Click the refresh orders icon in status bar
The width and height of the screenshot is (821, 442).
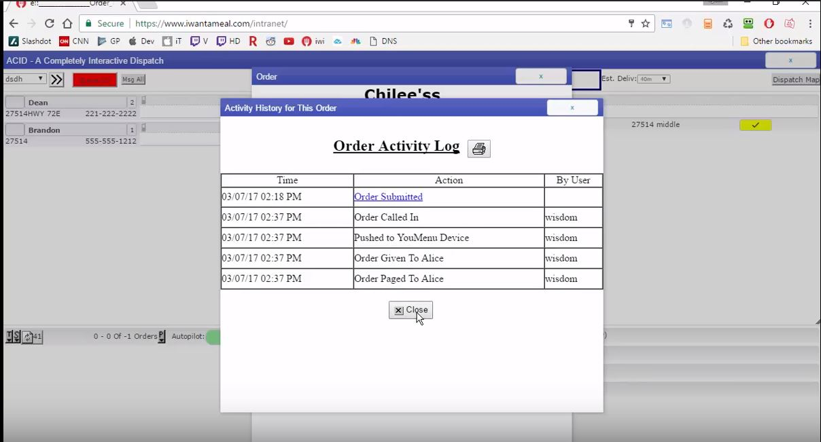[x=26, y=336]
